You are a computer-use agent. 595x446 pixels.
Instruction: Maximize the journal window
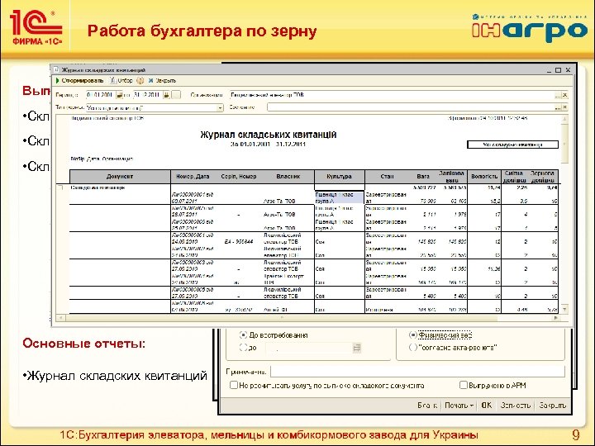[558, 70]
